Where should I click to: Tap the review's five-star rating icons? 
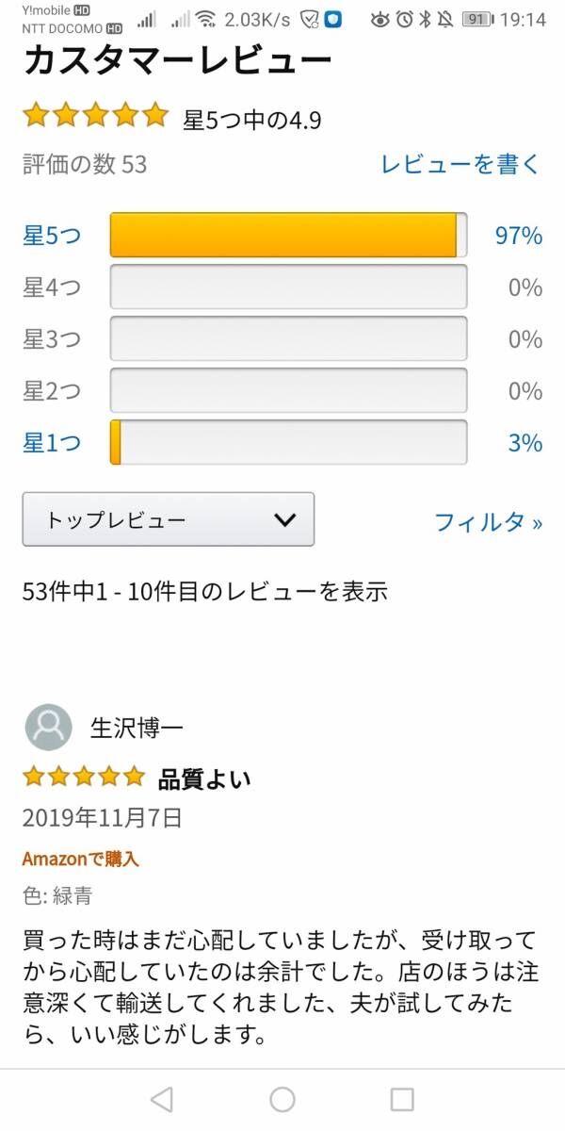84,777
